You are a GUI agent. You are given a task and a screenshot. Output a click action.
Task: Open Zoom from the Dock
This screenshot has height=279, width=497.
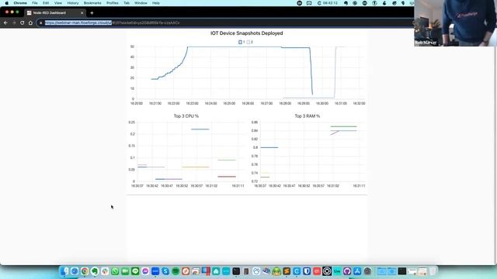155,271
